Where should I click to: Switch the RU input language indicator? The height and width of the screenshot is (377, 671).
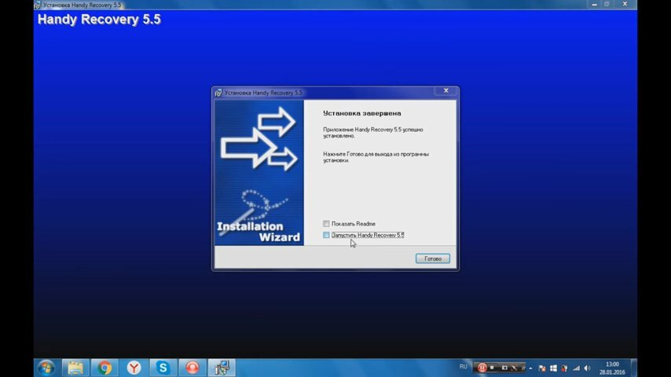pyautogui.click(x=463, y=367)
